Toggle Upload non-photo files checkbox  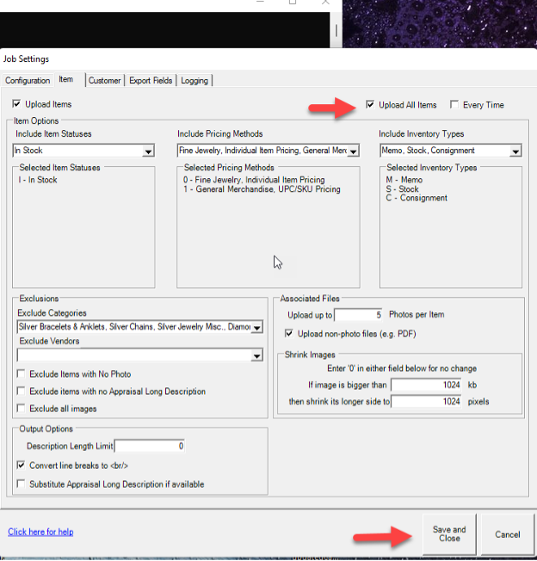pos(290,334)
